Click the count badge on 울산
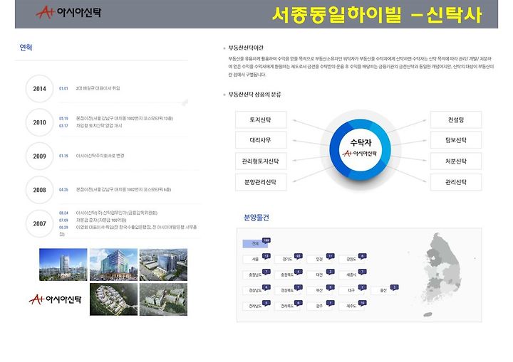 coord(394,287)
